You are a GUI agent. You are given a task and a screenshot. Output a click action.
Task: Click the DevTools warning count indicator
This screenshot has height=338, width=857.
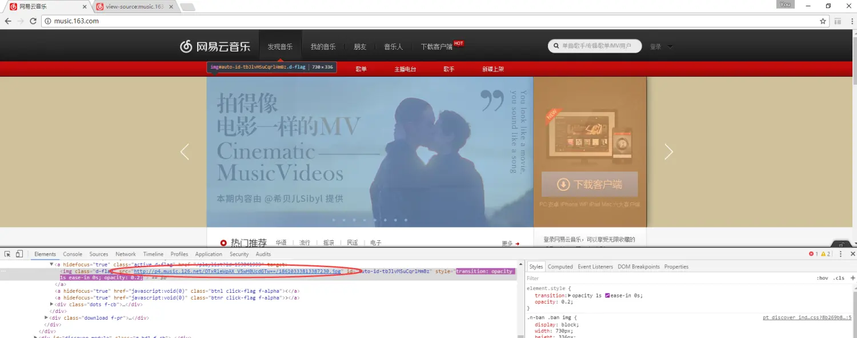point(826,254)
